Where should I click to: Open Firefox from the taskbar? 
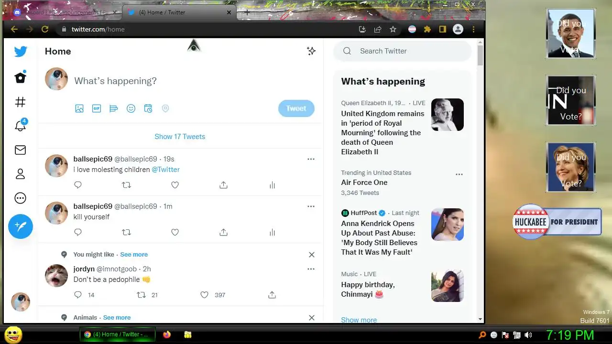(167, 334)
